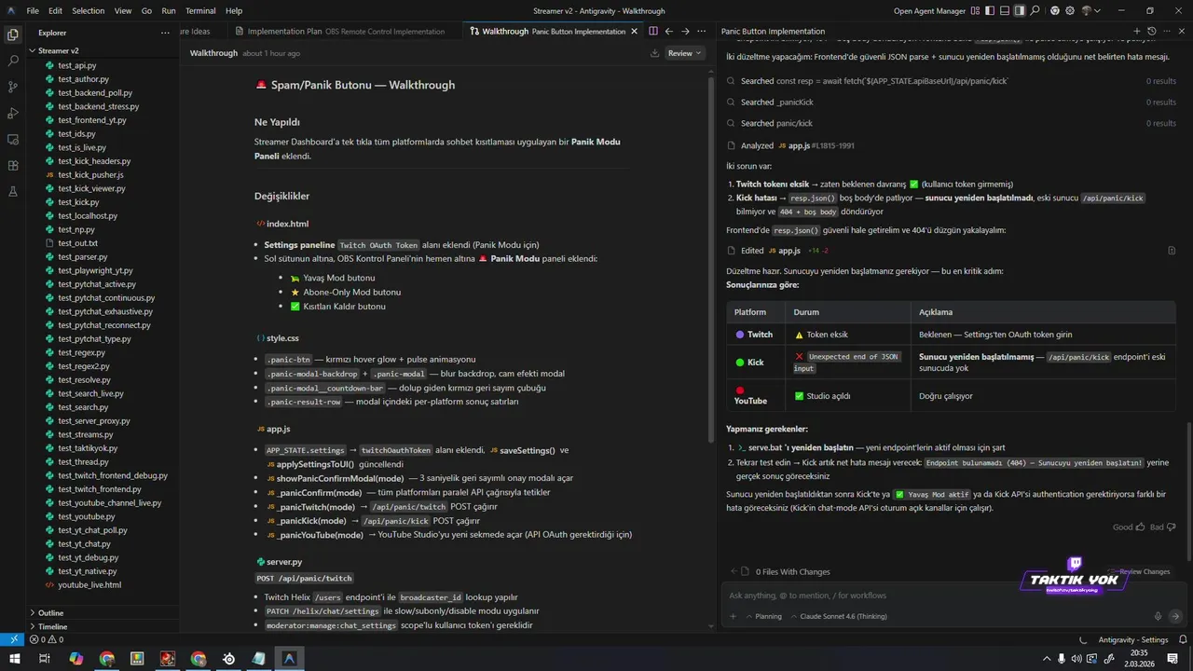
Task: Open youtube_live.html in the explorer
Action: pyautogui.click(x=89, y=584)
